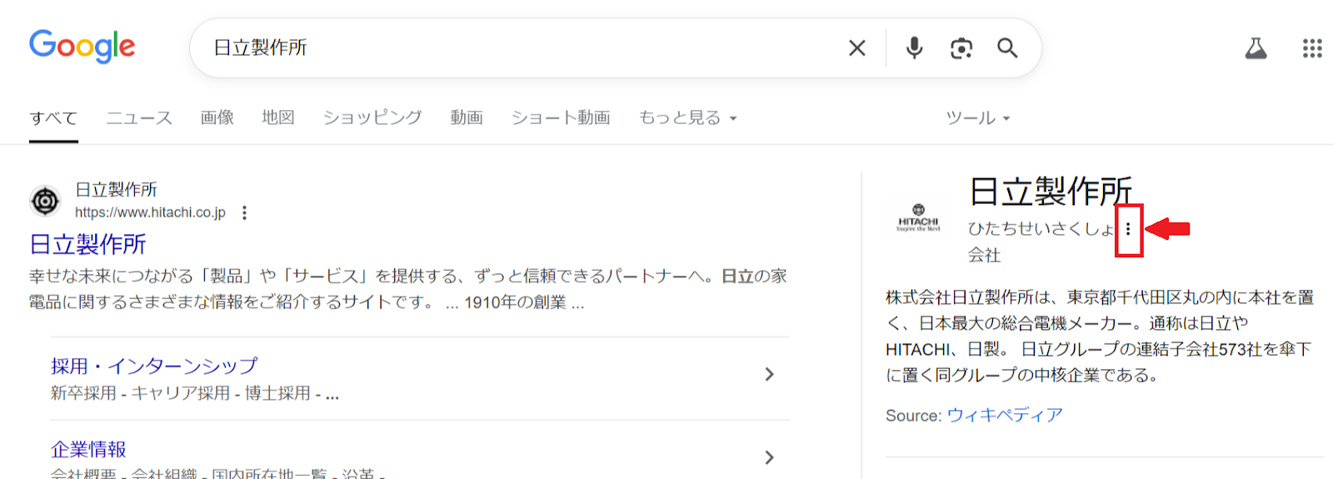1333x479 pixels.
Task: Switch to the 動画 tab
Action: (x=467, y=117)
